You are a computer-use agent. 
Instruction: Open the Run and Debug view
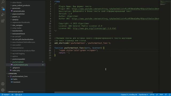coord(3,15)
